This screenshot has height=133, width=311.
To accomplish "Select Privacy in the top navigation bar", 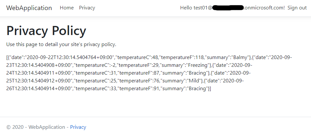I will tap(87, 8).
